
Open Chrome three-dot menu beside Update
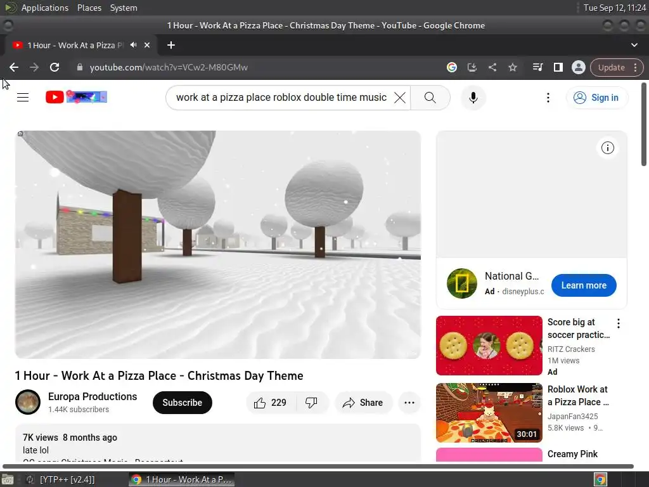635,67
